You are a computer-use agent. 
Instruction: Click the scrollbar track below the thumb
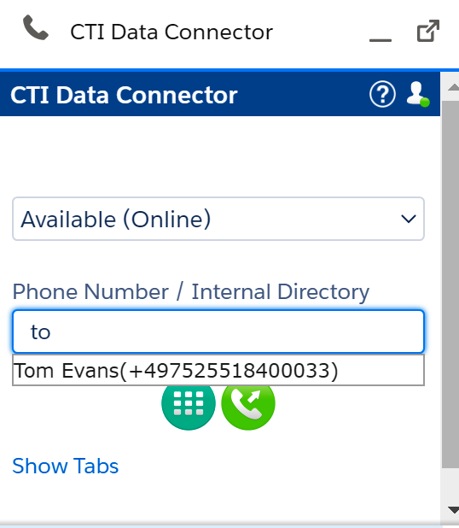tap(450, 485)
